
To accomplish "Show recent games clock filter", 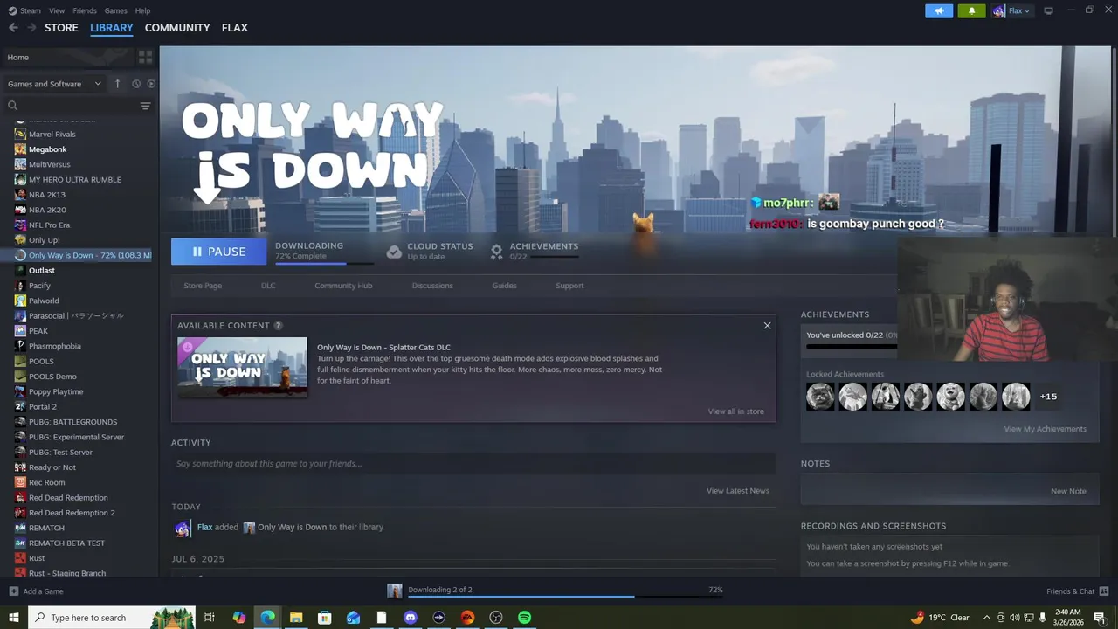I will coord(136,84).
